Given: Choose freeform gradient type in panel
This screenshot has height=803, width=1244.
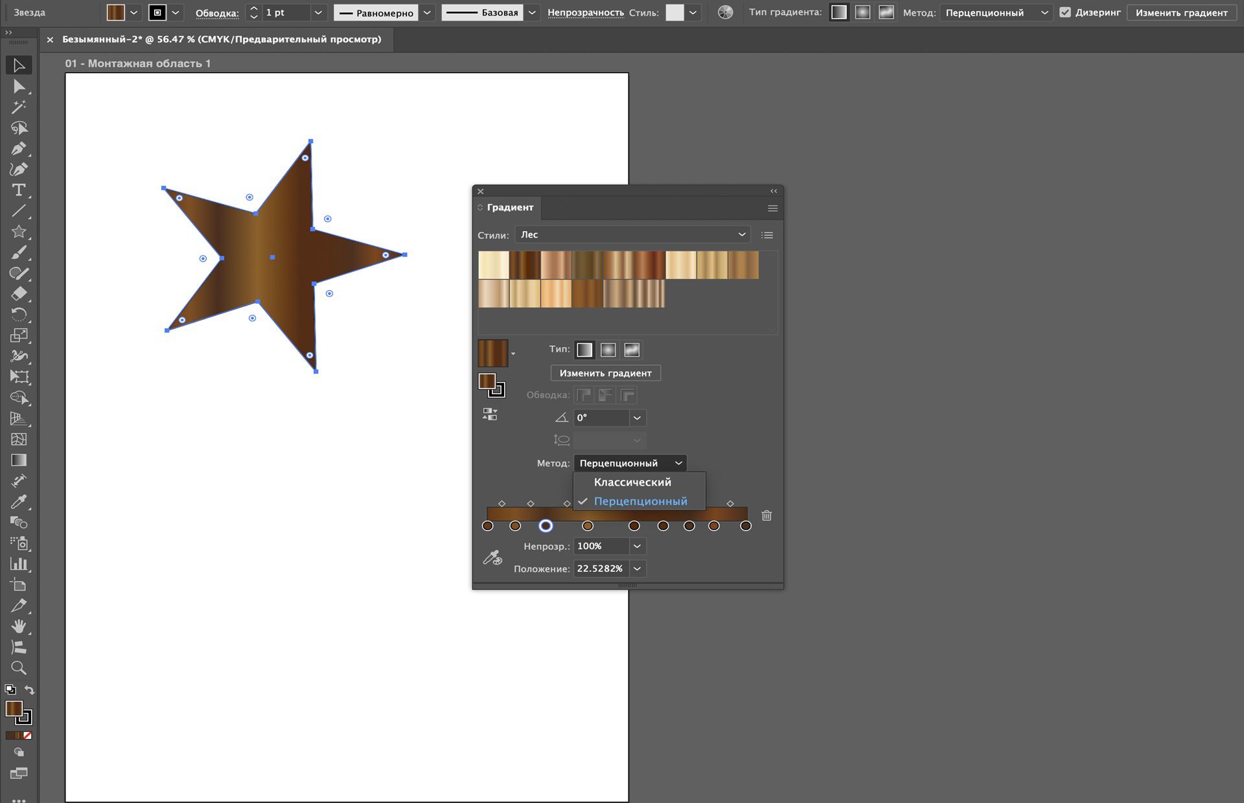Looking at the screenshot, I should point(632,350).
